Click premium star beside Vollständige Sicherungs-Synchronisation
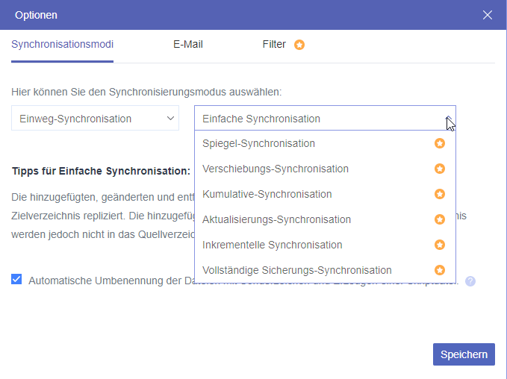Screen dimensions: 507x379 (440, 270)
